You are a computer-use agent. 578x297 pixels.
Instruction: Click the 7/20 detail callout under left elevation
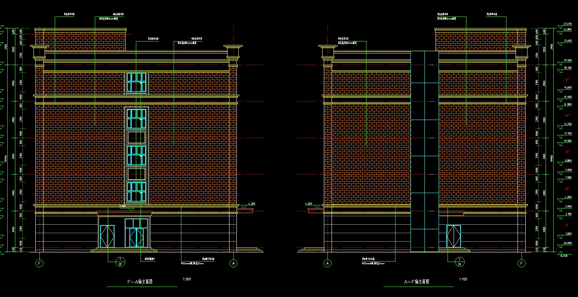120,262
